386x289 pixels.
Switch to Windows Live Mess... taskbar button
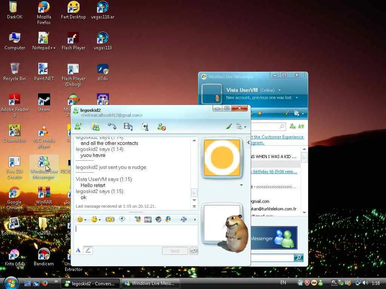tap(150, 283)
